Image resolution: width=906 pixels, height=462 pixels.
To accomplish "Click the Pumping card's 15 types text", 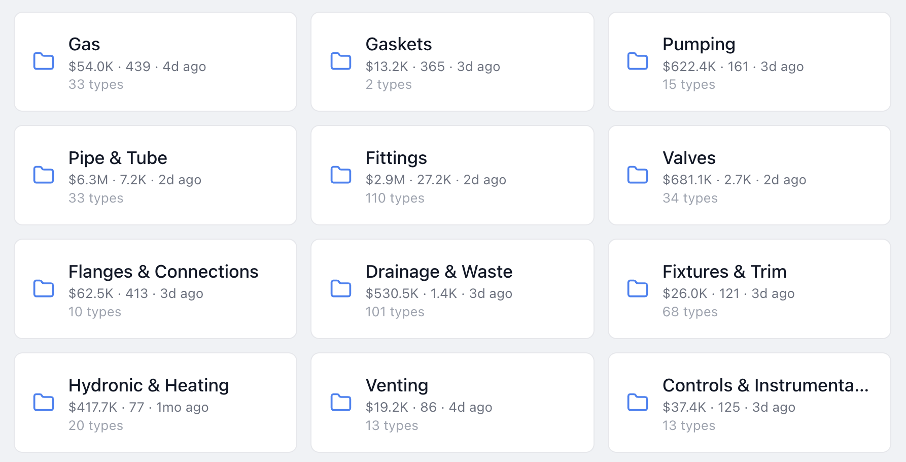I will 689,84.
